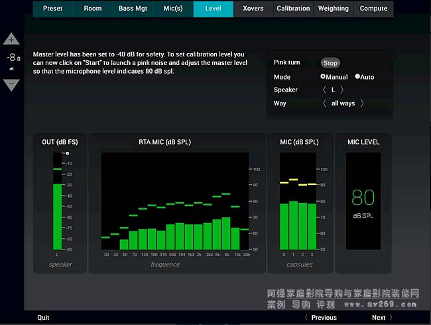
Task: Open the Preset tab
Action: [53, 9]
